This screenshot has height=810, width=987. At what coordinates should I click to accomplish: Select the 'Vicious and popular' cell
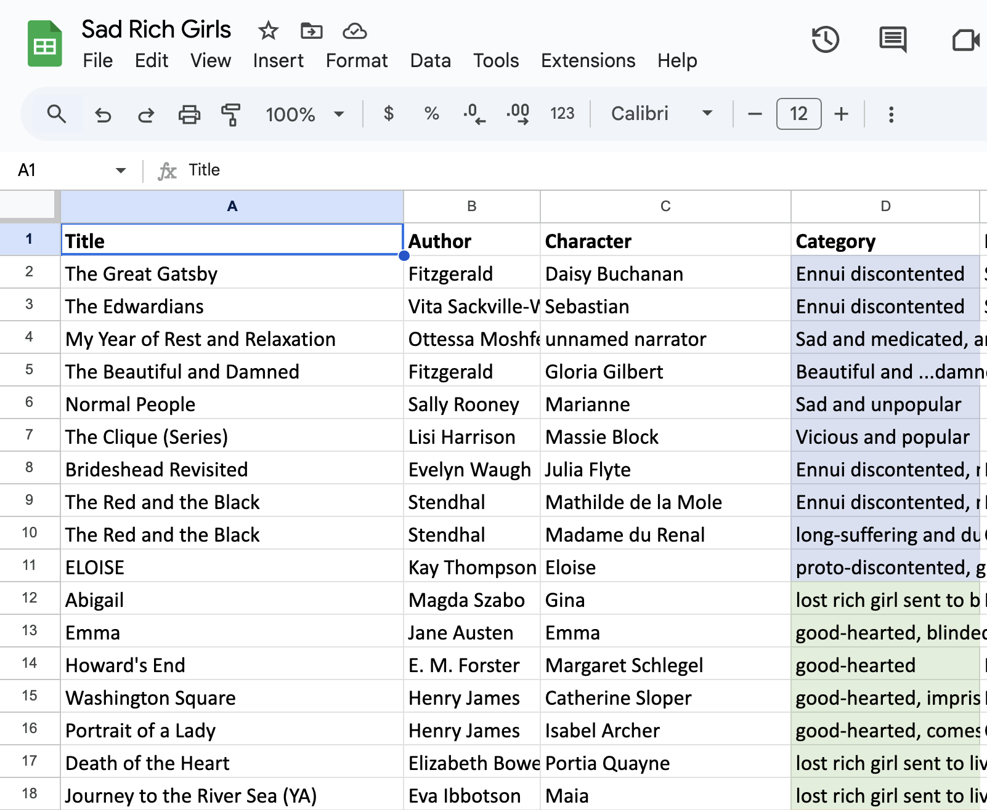[x=885, y=436]
